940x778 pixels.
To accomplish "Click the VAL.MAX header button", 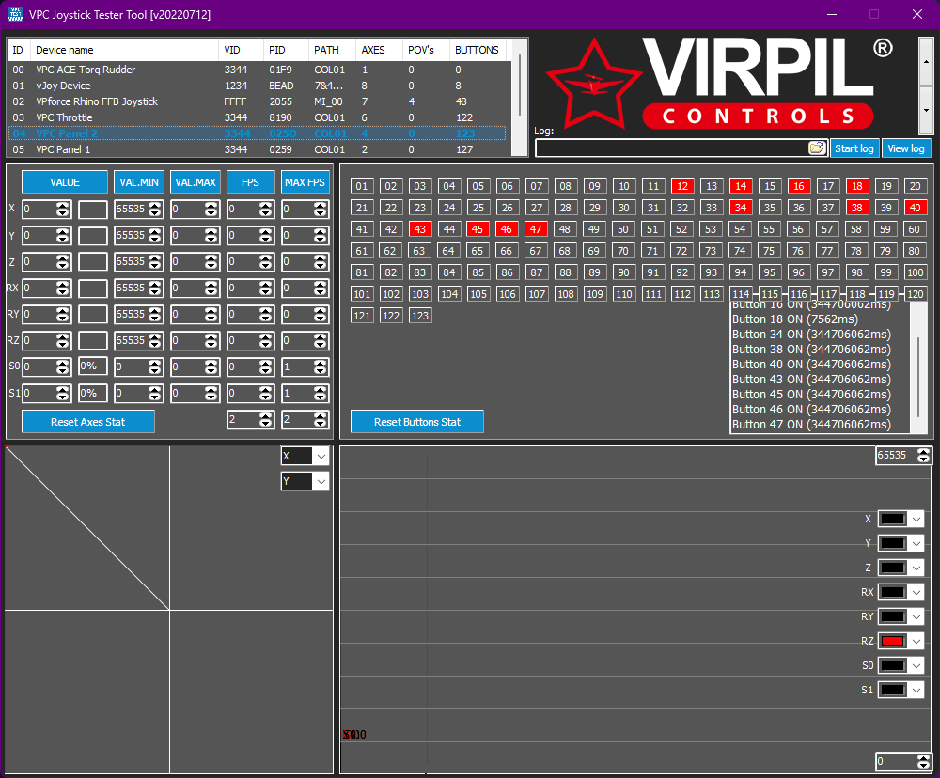I will coord(196,182).
